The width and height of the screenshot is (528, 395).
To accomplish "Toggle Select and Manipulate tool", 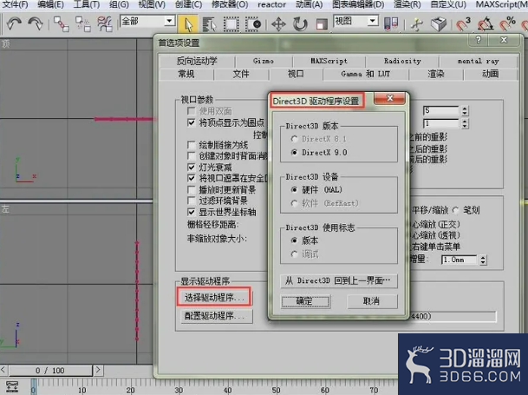I will (x=417, y=24).
